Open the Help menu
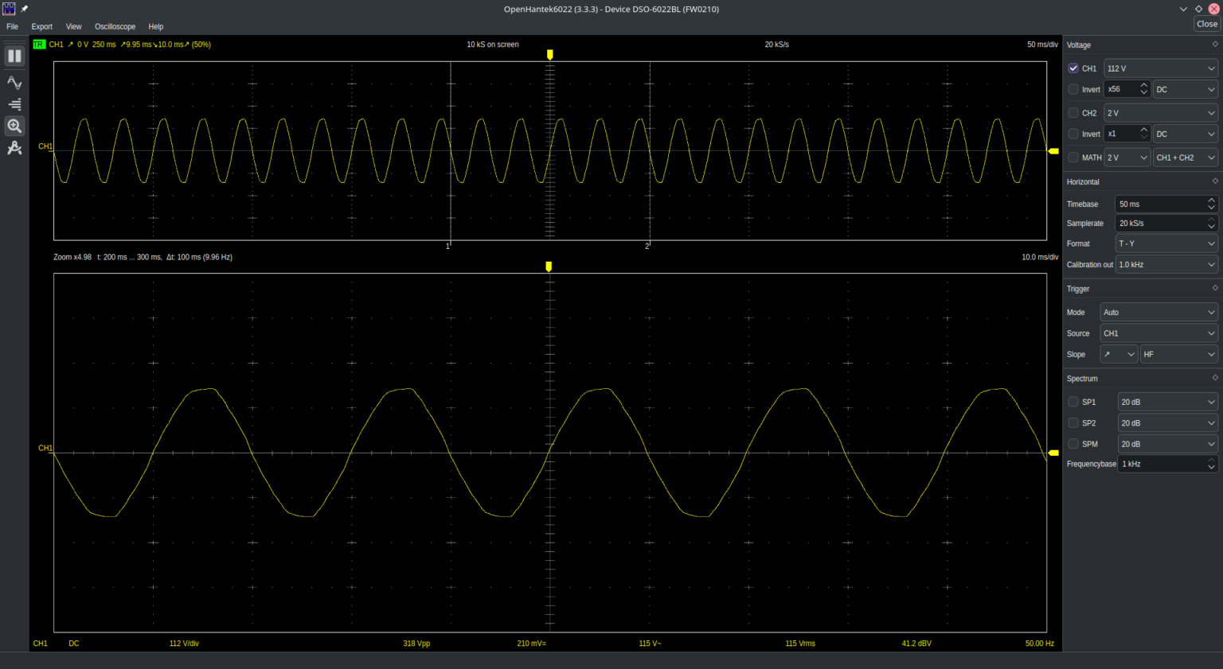 coord(156,26)
